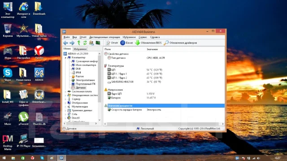
Task: Select the Ядро ЦП voltage row
Action: pos(164,93)
